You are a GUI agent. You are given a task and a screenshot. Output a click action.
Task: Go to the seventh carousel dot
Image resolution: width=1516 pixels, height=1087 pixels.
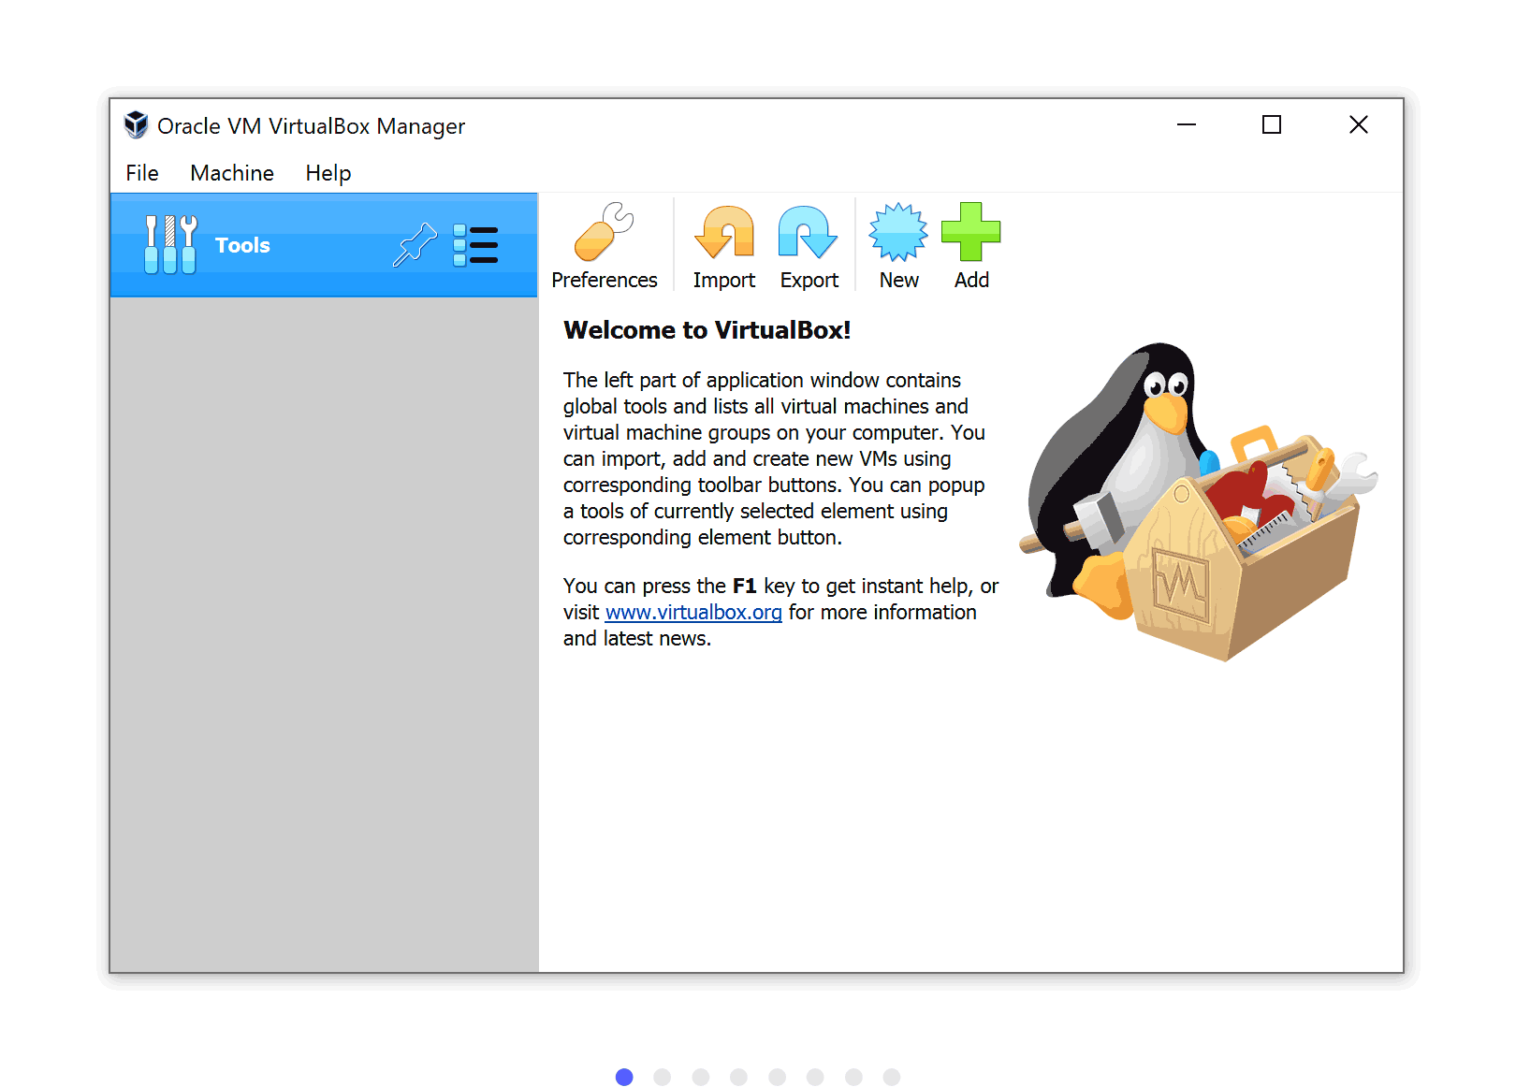(853, 1077)
